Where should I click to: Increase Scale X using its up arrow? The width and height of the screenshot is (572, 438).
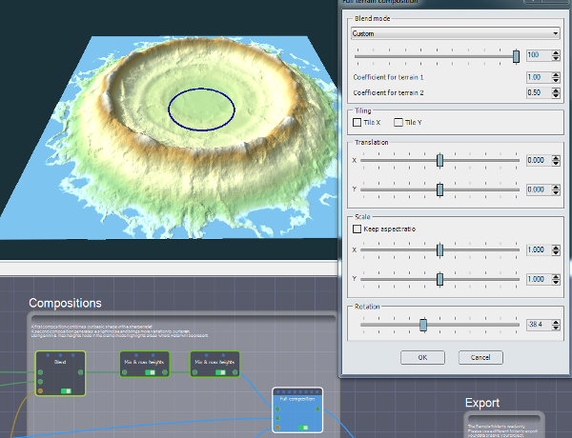click(x=556, y=248)
